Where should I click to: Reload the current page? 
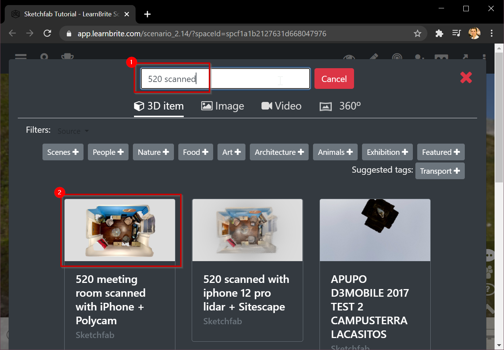click(x=47, y=33)
